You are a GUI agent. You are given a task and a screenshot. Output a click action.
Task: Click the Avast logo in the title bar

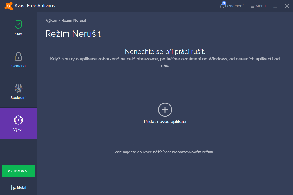pyautogui.click(x=8, y=6)
